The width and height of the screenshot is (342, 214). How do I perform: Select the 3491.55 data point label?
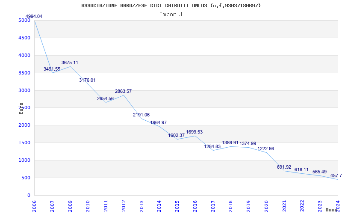[52, 69]
